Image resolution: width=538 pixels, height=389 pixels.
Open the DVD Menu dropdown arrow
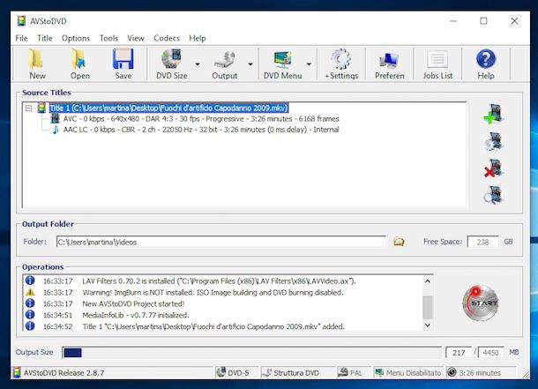(x=309, y=64)
